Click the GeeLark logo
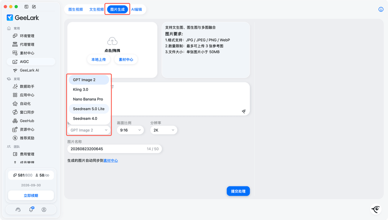Viewport: 388px width, 220px height. click(23, 17)
